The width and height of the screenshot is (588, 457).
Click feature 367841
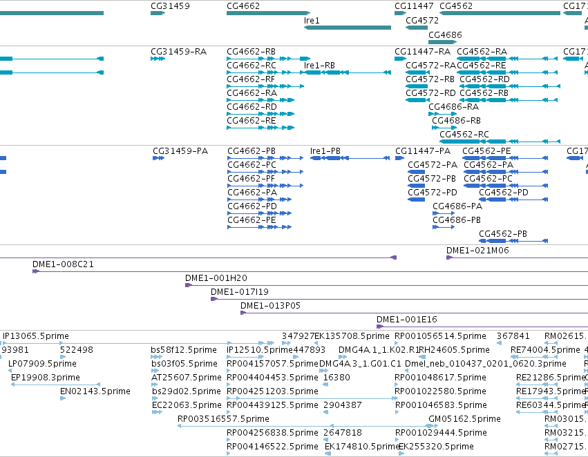[x=513, y=336]
